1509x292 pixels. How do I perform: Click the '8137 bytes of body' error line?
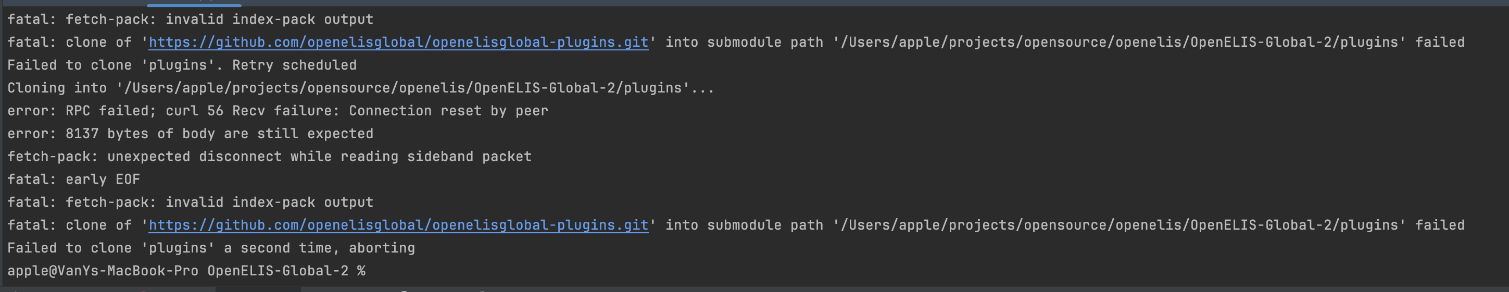[190, 133]
